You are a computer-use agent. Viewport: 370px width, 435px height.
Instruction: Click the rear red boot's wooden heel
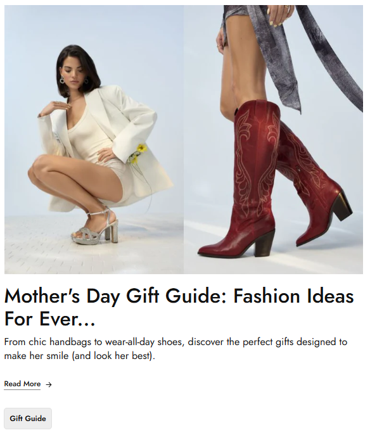tap(342, 206)
